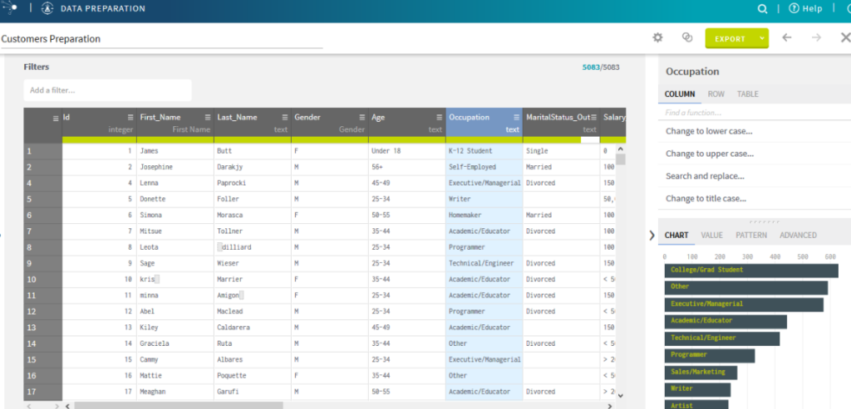Viewport: 851px width, 409px height.
Task: Click the Add a filter input field
Action: pos(107,90)
